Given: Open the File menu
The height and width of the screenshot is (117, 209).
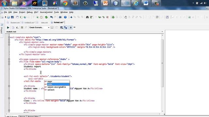Looking at the screenshot, I should click(5, 12).
